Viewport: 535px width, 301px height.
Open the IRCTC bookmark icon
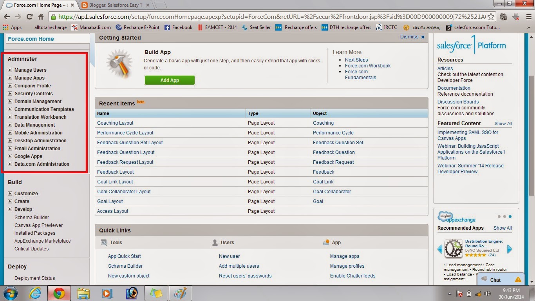pos(378,27)
